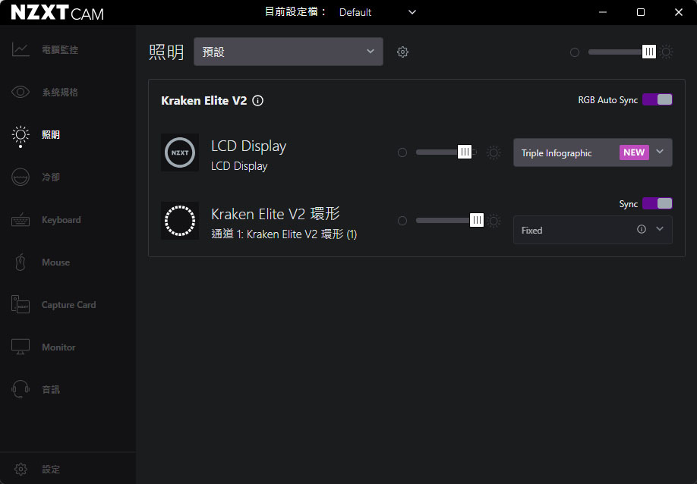Click global brightness minimum circle icon
The width and height of the screenshot is (697, 484).
tap(575, 52)
